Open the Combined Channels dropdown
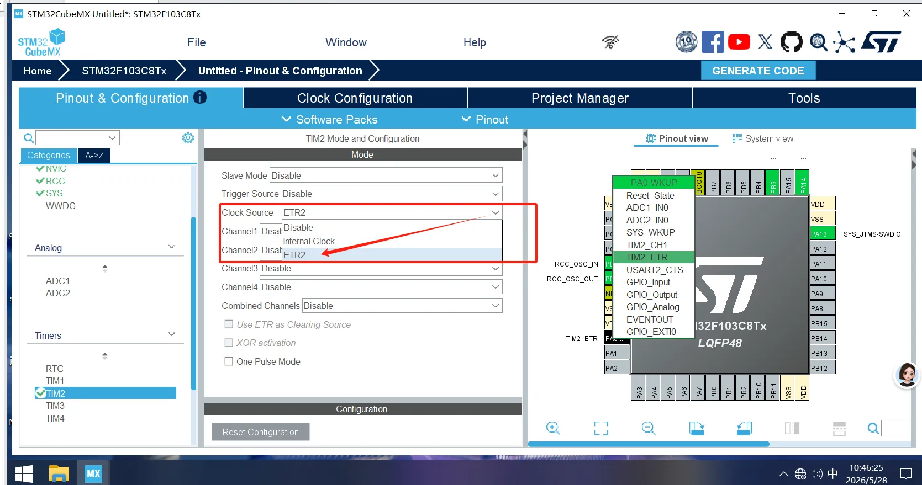922x485 pixels. [402, 306]
